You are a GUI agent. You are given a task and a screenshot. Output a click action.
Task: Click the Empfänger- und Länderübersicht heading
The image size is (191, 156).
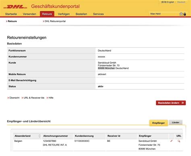coord(29,121)
